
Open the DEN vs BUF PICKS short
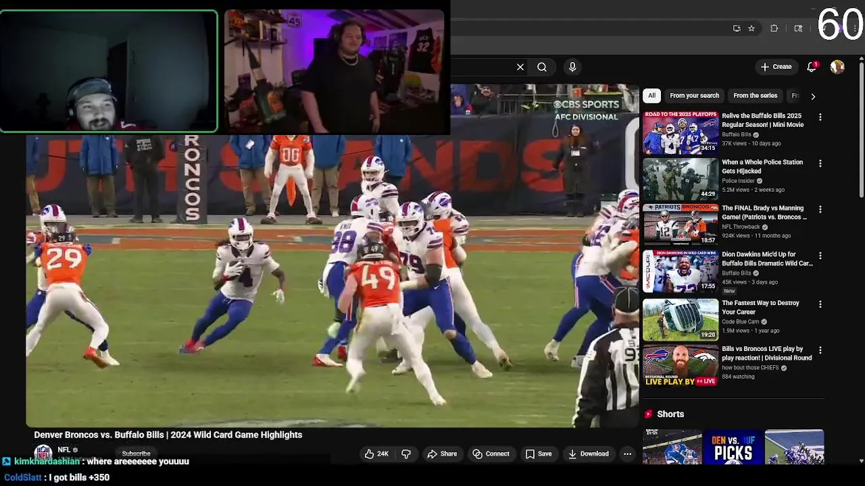click(733, 447)
